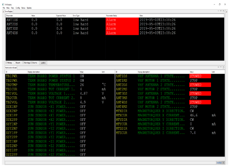This screenshot has width=230, height=168.
Task: Select the ErrorDisplay tab
Action: 9,11
